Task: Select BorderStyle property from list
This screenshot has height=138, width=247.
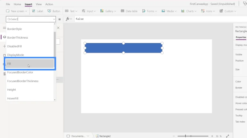Action: pyautogui.click(x=30, y=29)
